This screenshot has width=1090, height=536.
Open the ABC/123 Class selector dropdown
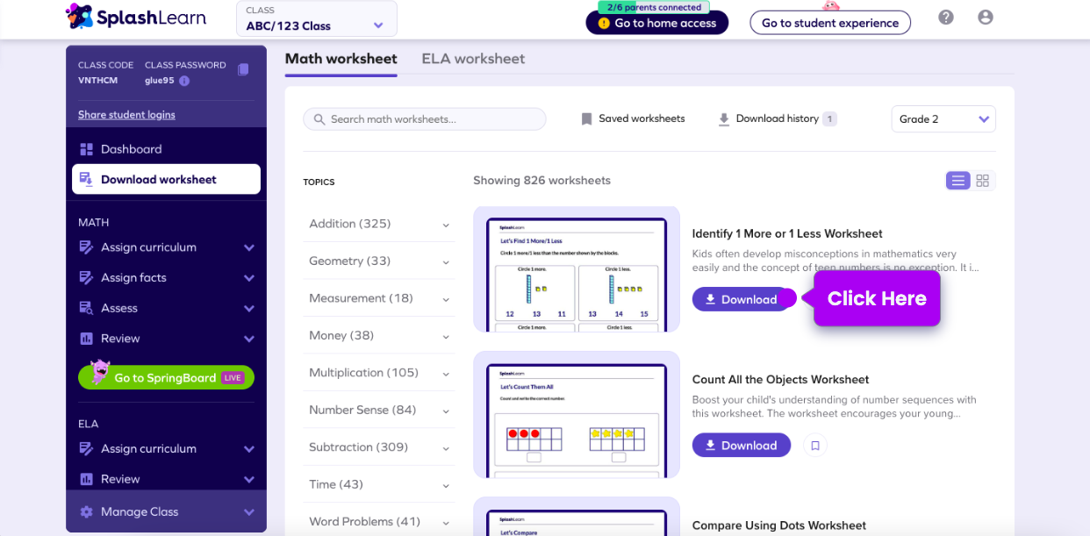pos(316,19)
